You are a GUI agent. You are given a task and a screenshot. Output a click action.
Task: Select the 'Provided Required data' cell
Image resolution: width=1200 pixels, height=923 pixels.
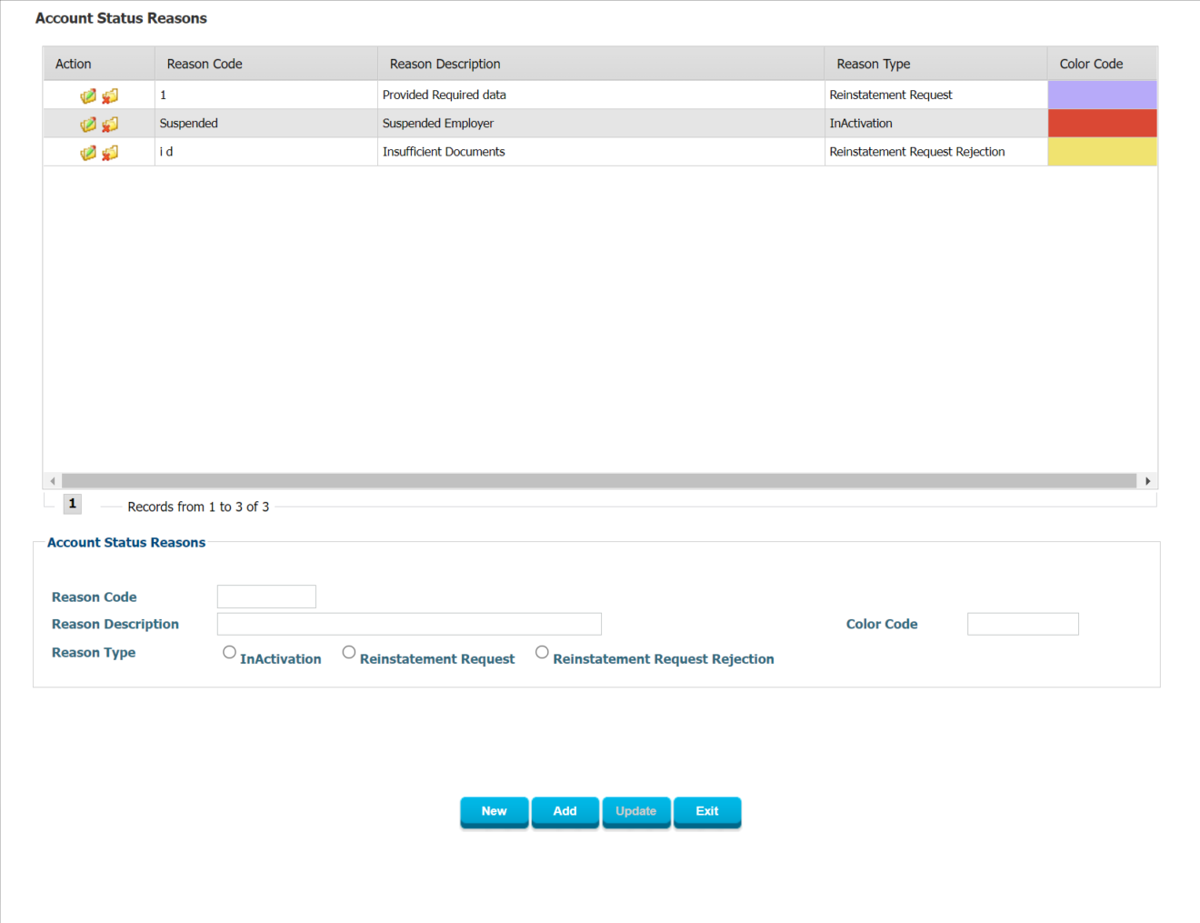click(601, 95)
